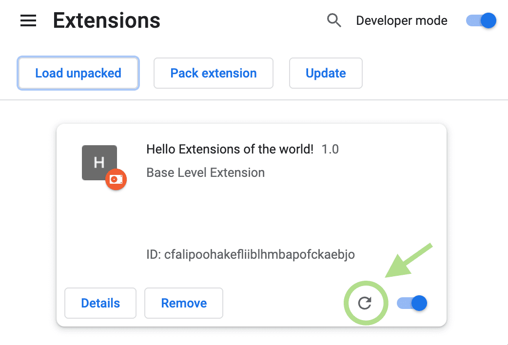Reload the Hello Extensions extension
508x345 pixels.
coord(366,303)
